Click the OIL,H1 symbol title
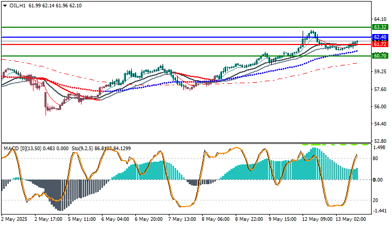The height and width of the screenshot is (225, 392). coord(17,6)
